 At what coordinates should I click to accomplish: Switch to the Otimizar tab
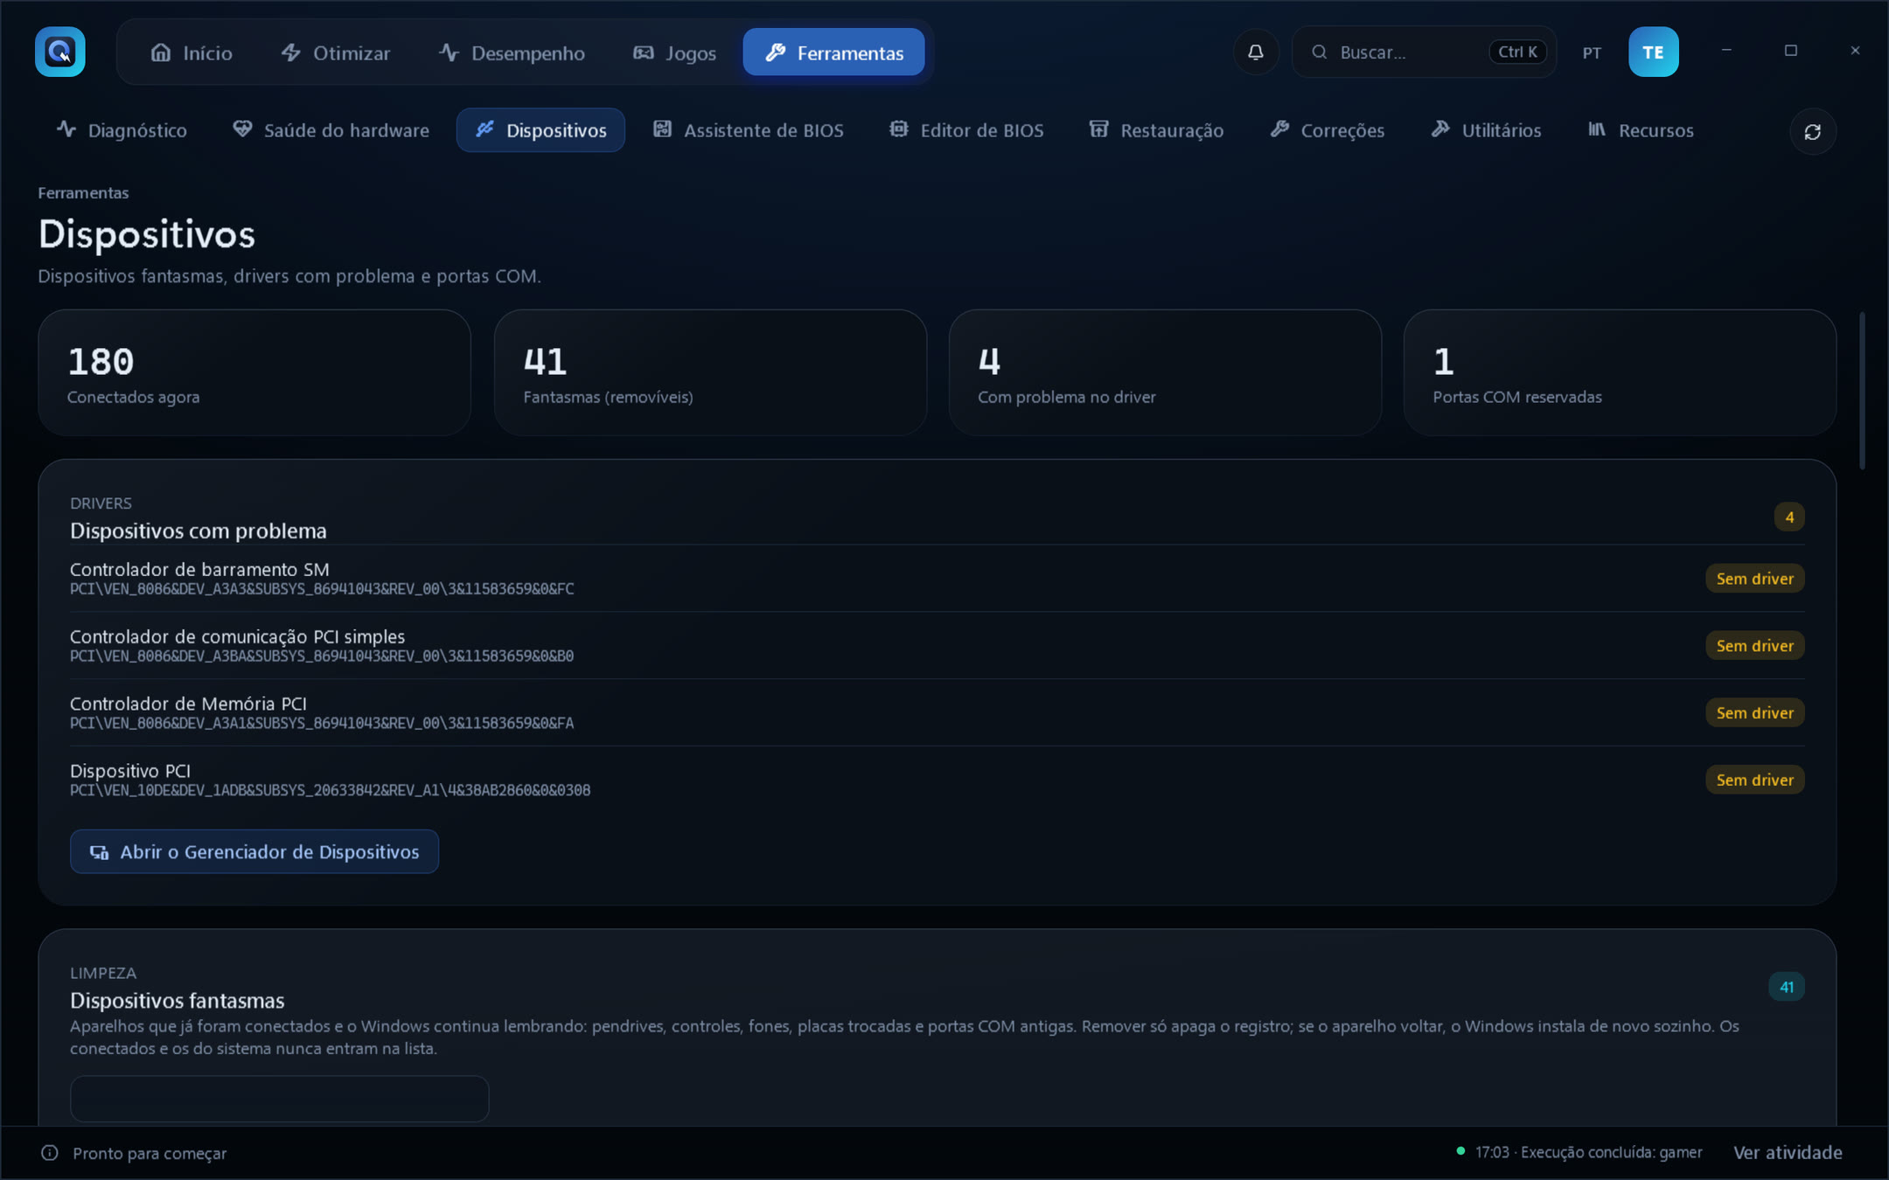click(336, 52)
